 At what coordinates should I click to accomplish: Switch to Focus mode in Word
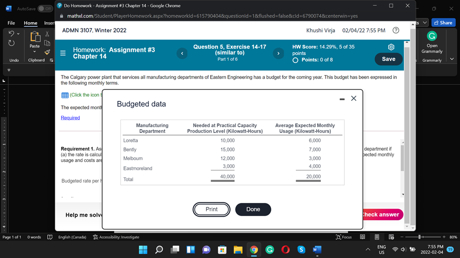pos(343,237)
